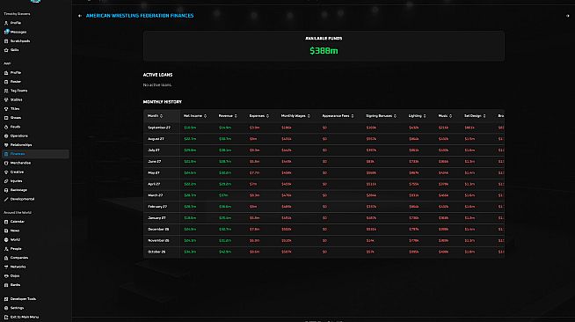This screenshot has width=575, height=322.
Task: Select the September 27 row label
Action: click(x=159, y=128)
